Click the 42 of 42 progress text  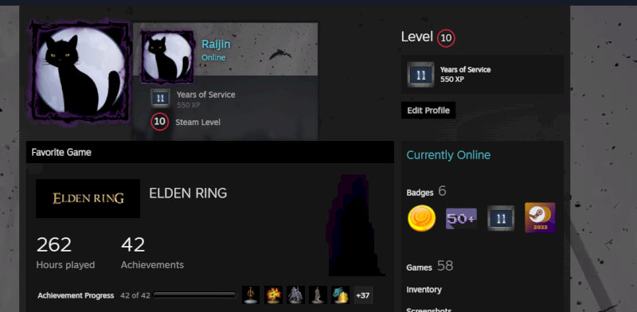tap(135, 295)
